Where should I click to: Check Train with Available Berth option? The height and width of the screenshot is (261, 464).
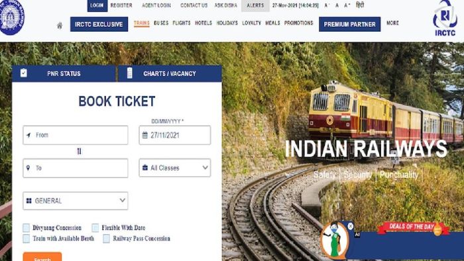(27, 238)
